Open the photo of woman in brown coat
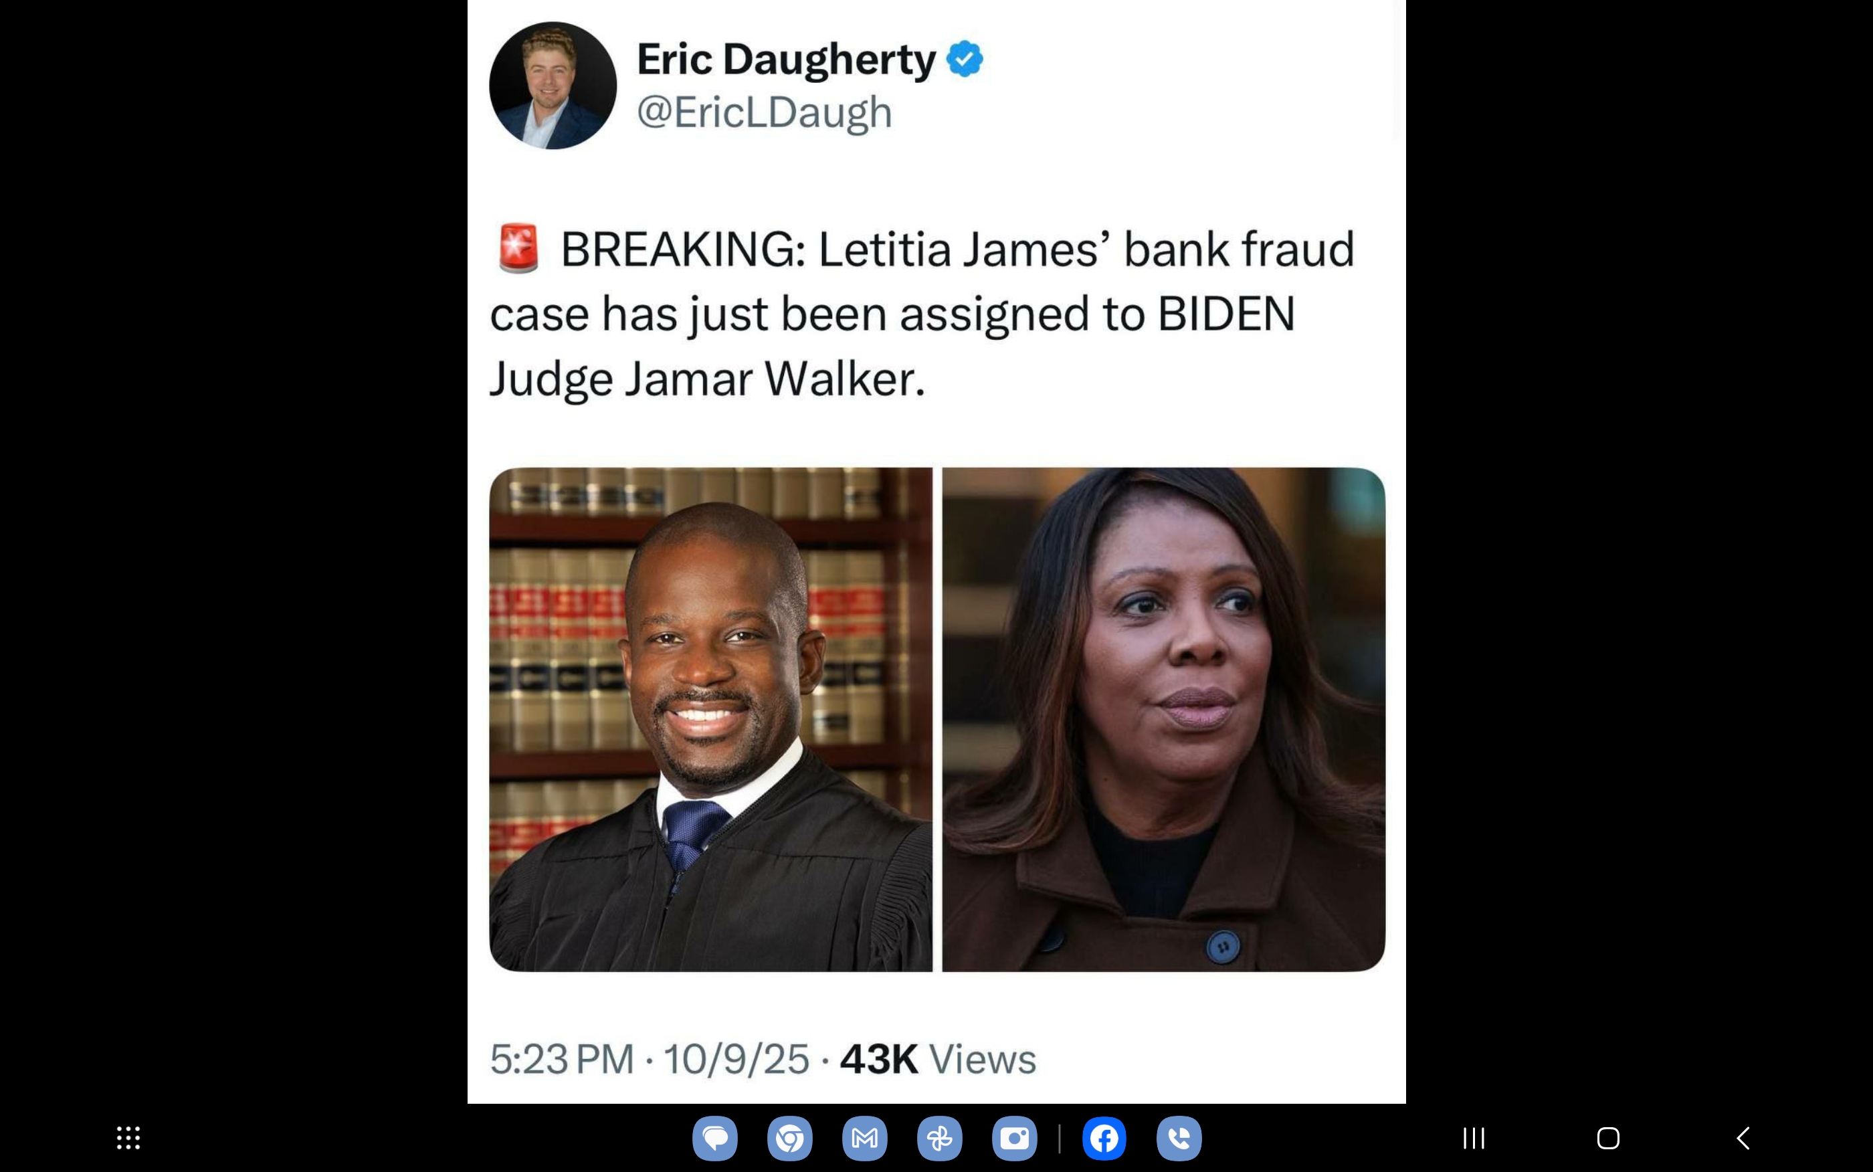Screen dimensions: 1873x1172 [x=1164, y=719]
